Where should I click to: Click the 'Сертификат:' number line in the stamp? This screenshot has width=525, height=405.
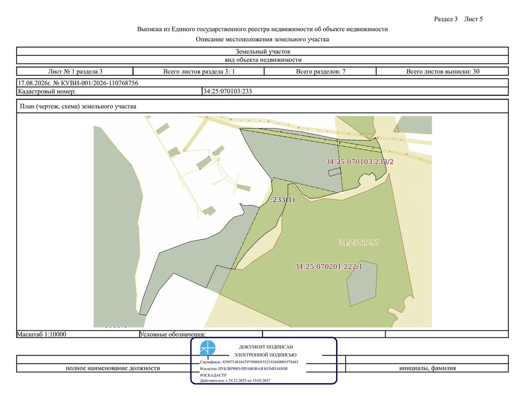tap(249, 362)
